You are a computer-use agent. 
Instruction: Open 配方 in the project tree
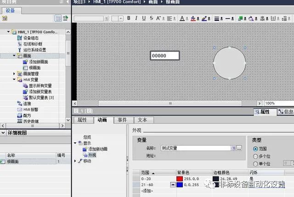pyautogui.click(x=27, y=115)
